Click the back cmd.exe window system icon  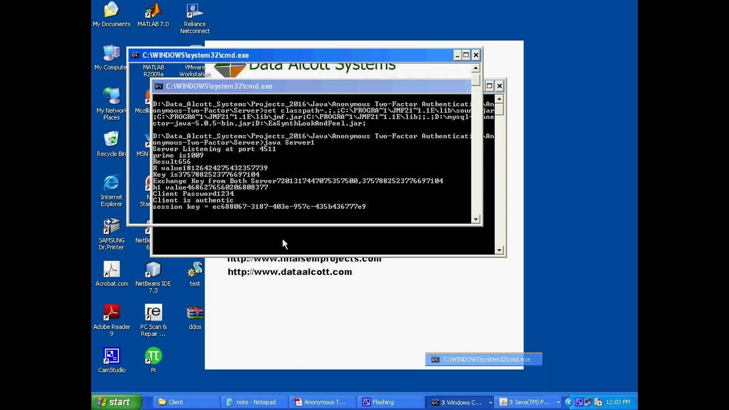click(159, 86)
